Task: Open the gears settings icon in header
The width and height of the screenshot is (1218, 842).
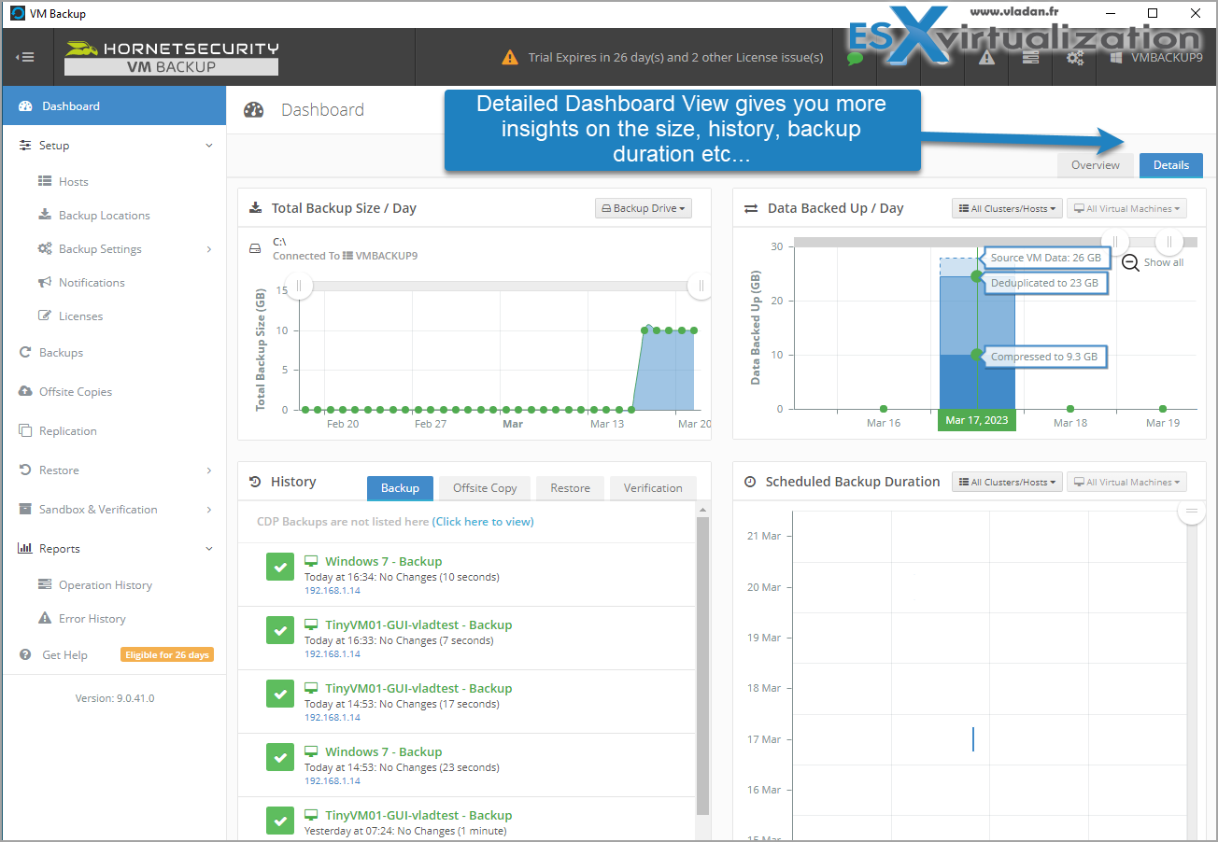Action: coord(1075,58)
